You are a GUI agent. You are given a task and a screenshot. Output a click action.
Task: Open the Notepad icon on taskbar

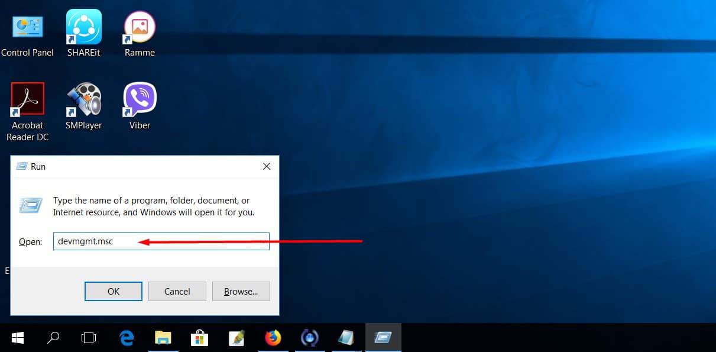tap(346, 338)
